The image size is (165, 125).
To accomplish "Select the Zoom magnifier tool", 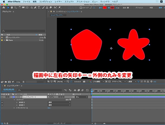I will click(15, 8).
